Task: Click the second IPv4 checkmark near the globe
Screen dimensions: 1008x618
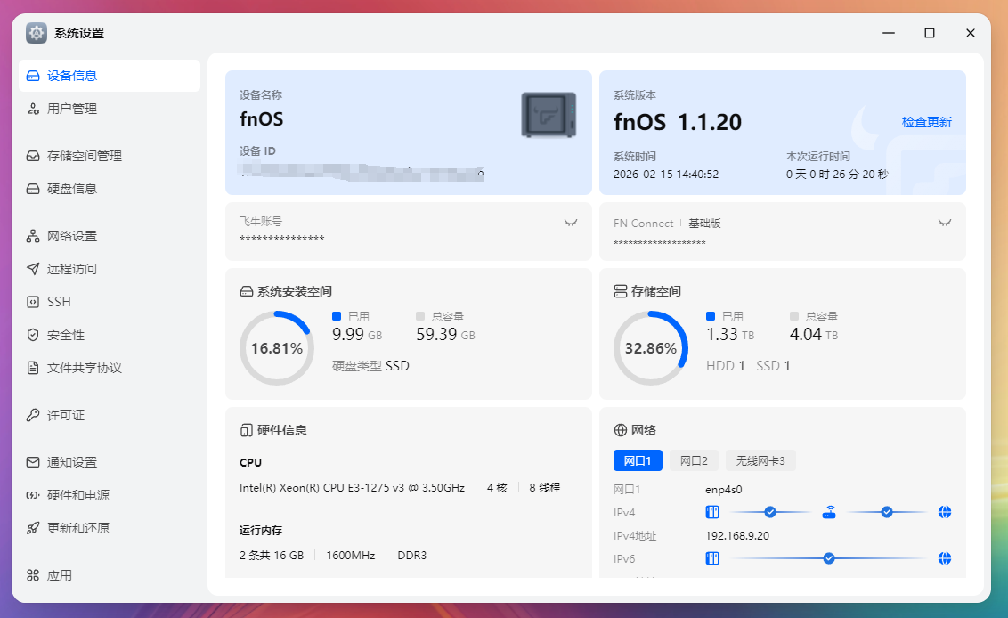Action: point(887,513)
